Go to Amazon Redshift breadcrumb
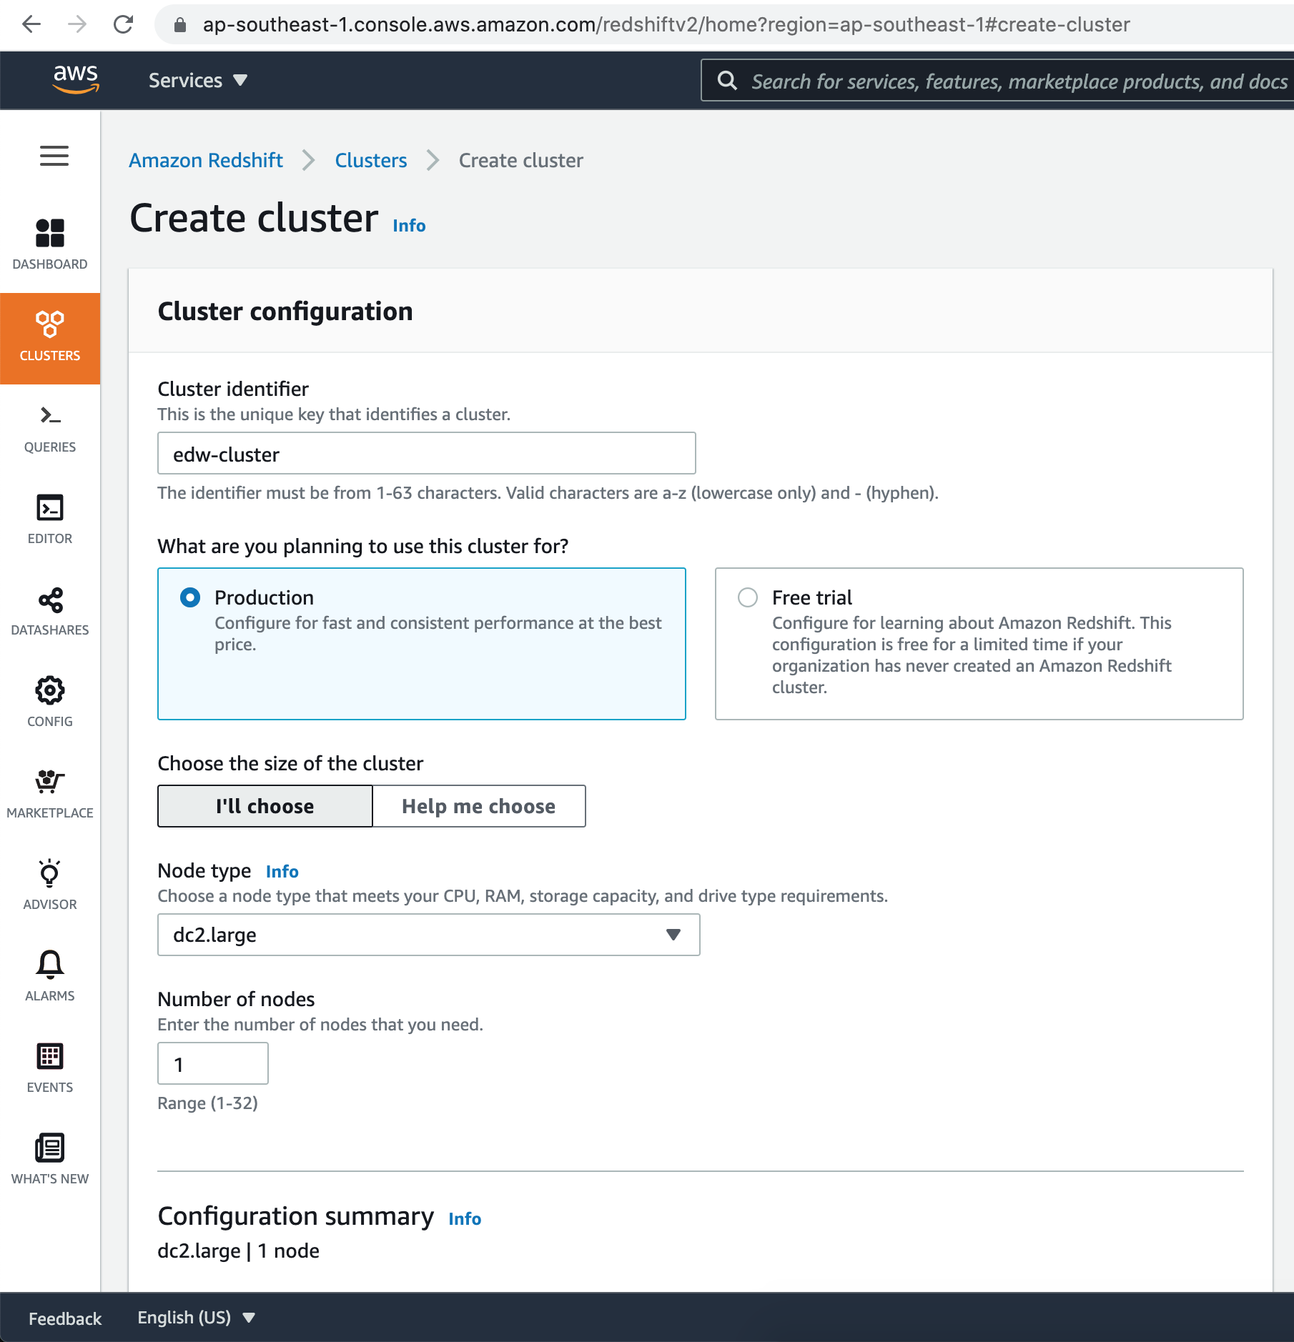Image resolution: width=1294 pixels, height=1342 pixels. [x=206, y=160]
